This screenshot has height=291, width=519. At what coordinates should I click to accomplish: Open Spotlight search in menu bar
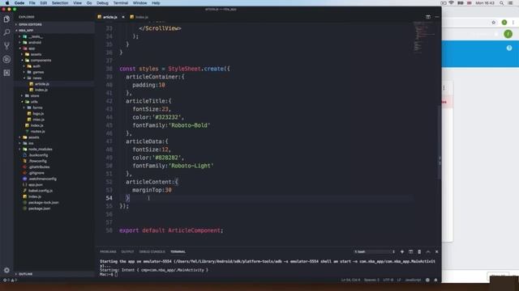(501, 3)
